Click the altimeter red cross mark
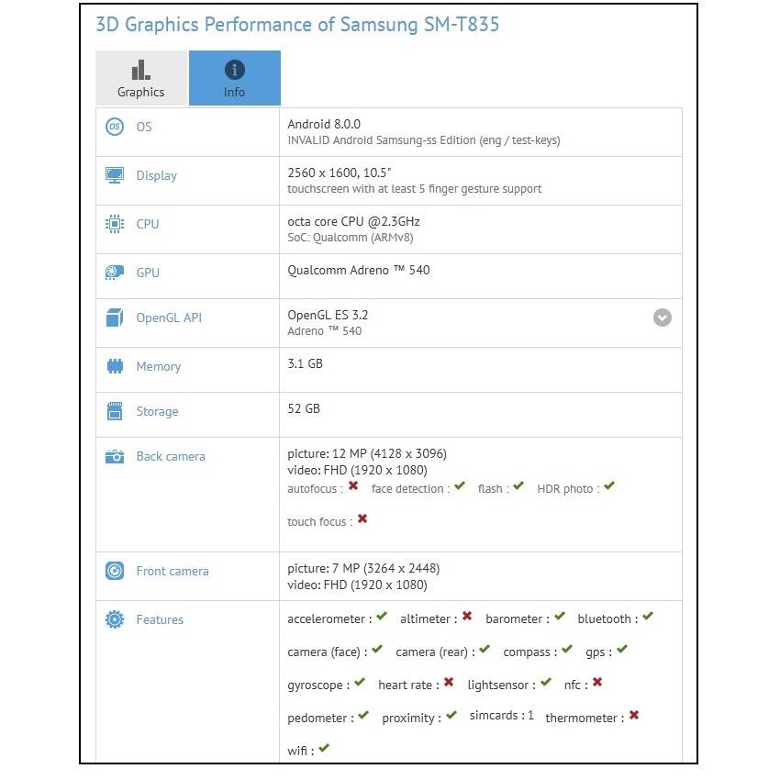The height and width of the screenshot is (780, 780). (466, 616)
